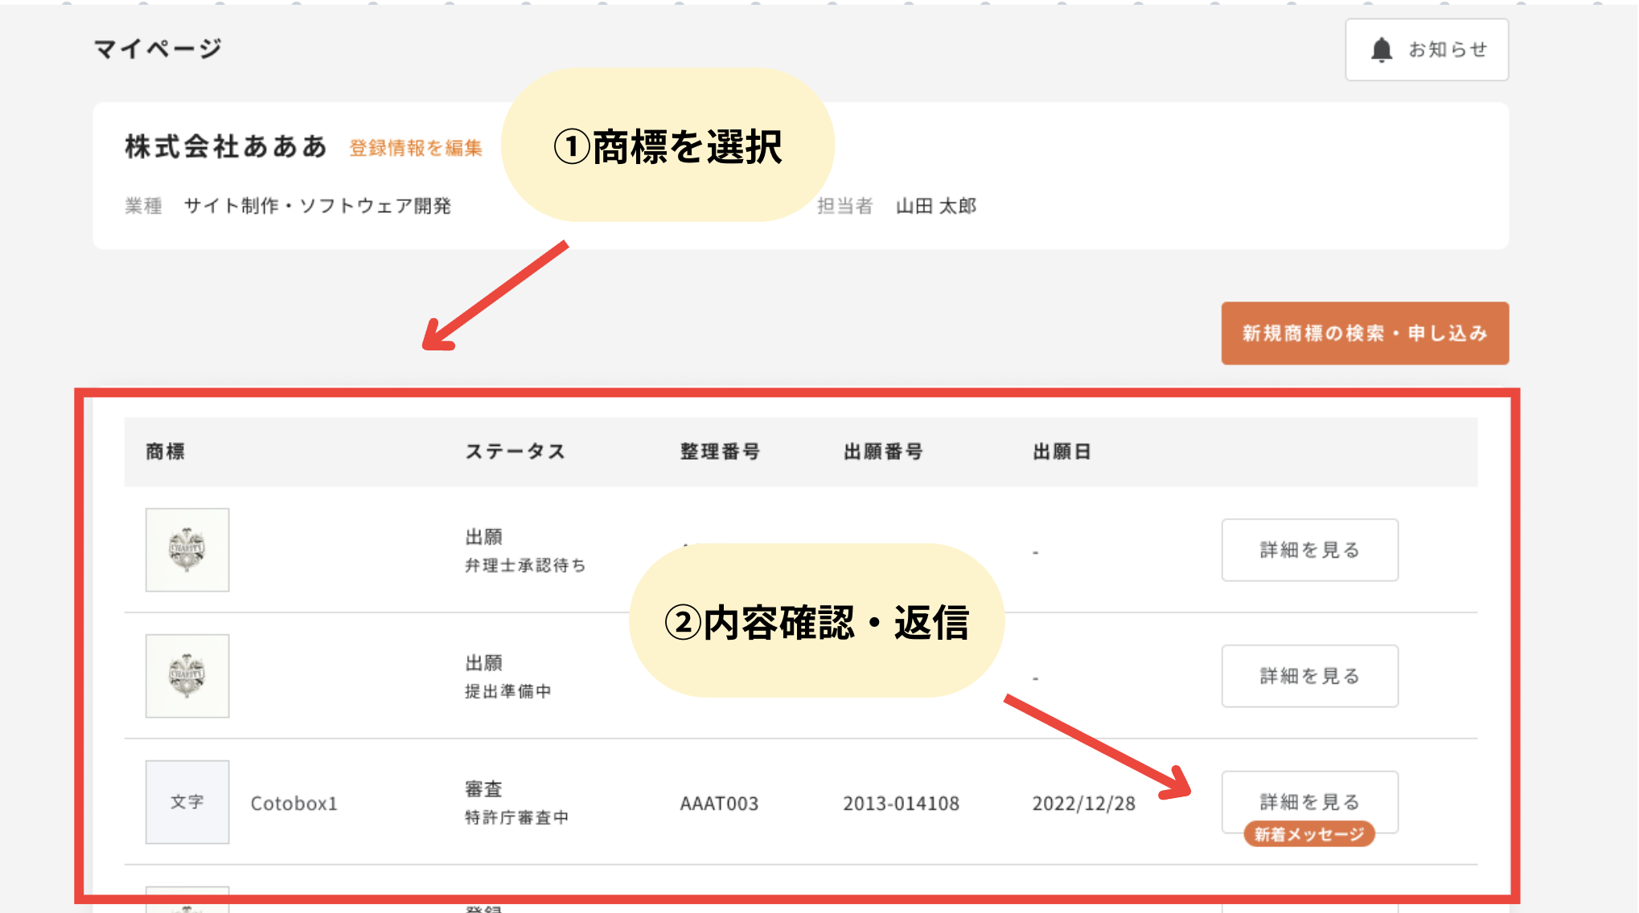Click the bell notification icon
The image size is (1639, 913).
(x=1381, y=50)
